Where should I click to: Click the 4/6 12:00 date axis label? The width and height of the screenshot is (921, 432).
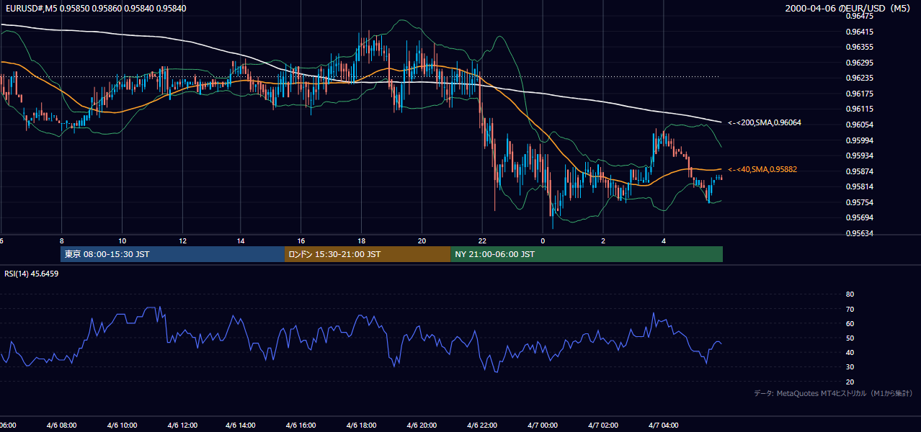tap(182, 425)
